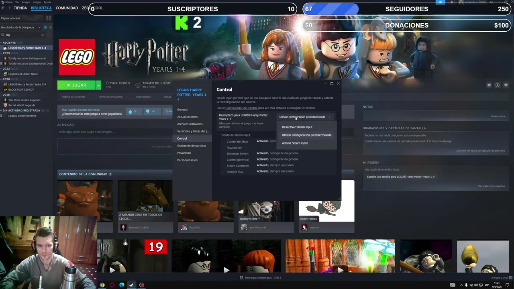Clear the library search text

43,35
